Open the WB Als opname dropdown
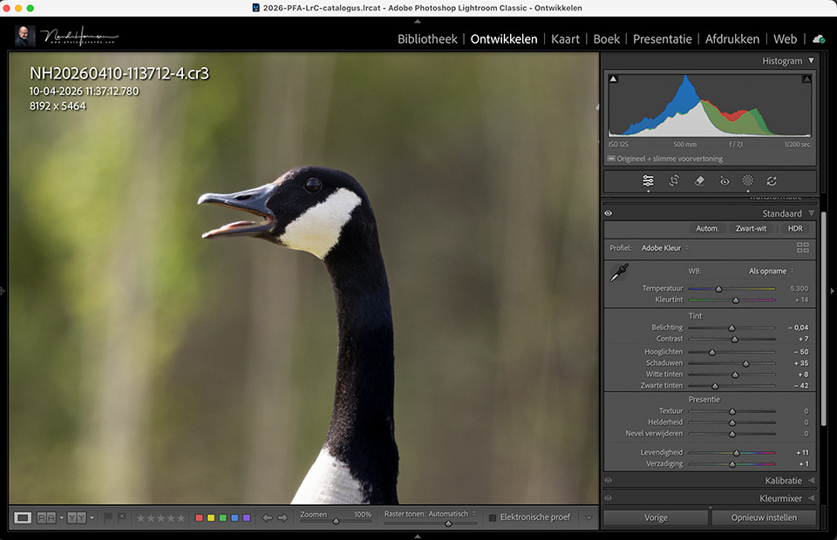 771,271
